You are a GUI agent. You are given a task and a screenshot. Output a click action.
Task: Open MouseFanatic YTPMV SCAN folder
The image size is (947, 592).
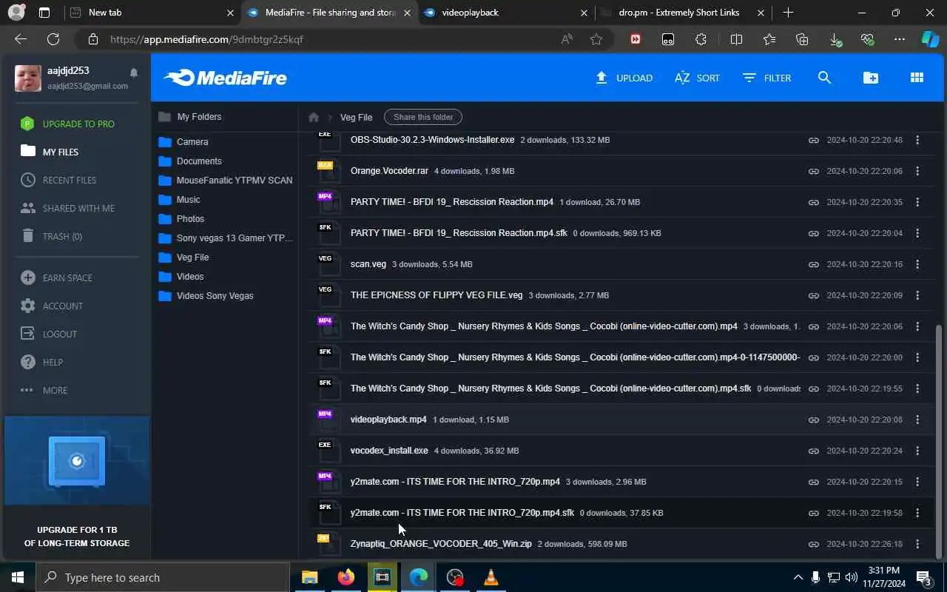click(226, 180)
